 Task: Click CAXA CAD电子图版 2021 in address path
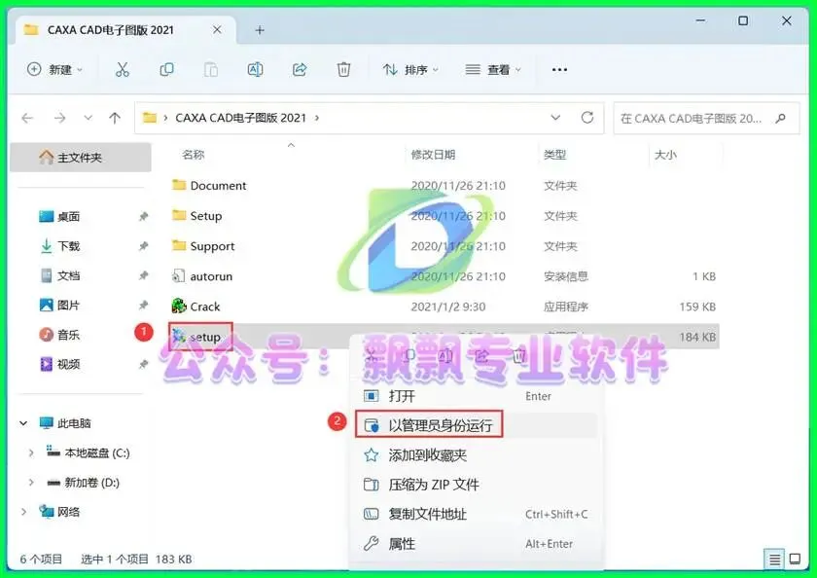point(241,118)
